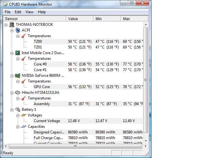Click the horizontal scrollbar thumb
Image resolution: width=202 pixels, height=158 pixels.
pos(75,146)
